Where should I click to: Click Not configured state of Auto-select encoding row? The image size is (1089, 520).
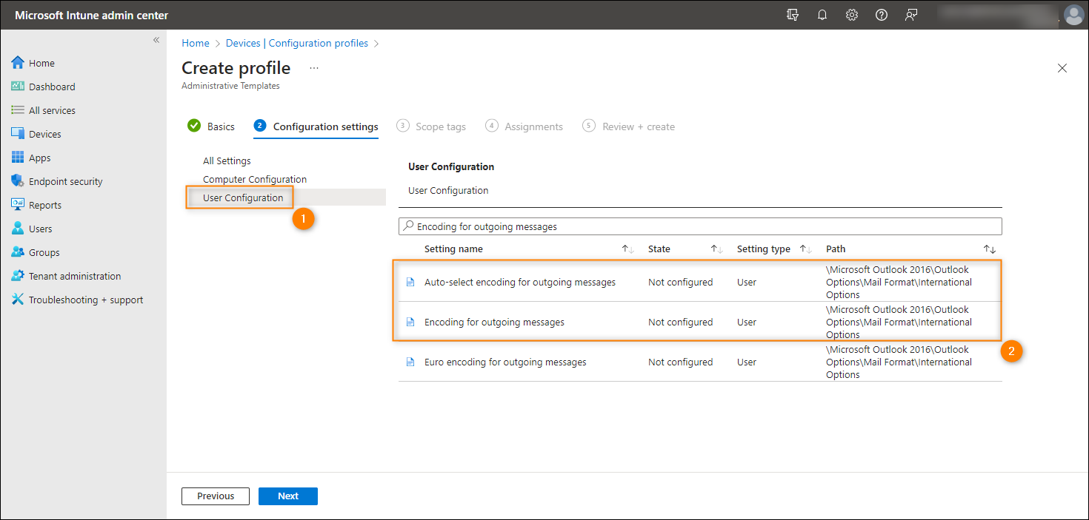680,282
